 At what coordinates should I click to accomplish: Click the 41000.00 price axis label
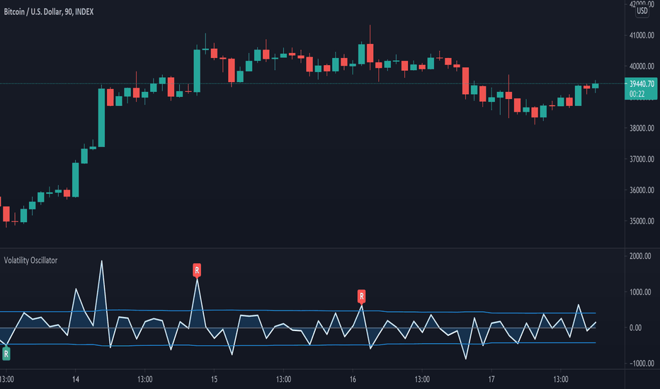pos(642,35)
